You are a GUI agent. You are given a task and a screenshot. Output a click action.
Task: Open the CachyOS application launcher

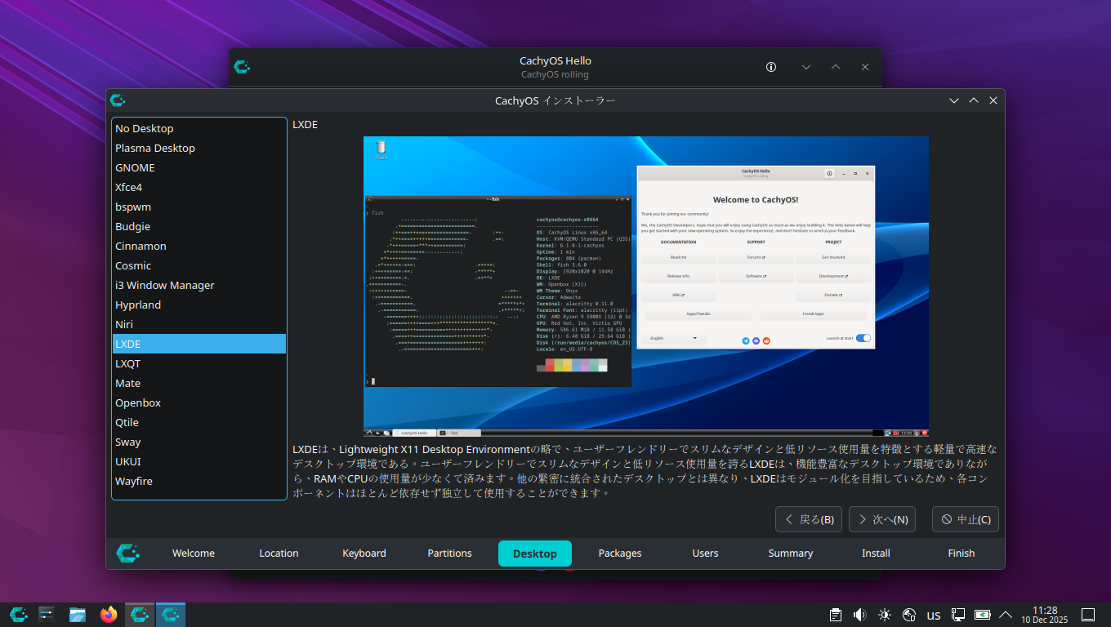19,615
